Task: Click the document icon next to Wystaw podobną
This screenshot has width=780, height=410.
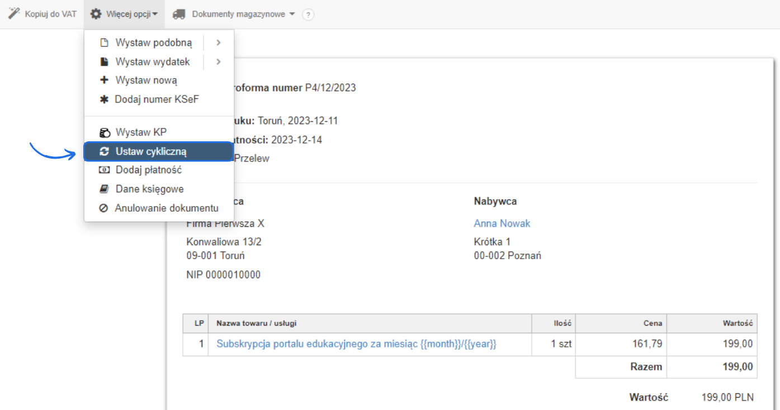Action: pos(103,42)
